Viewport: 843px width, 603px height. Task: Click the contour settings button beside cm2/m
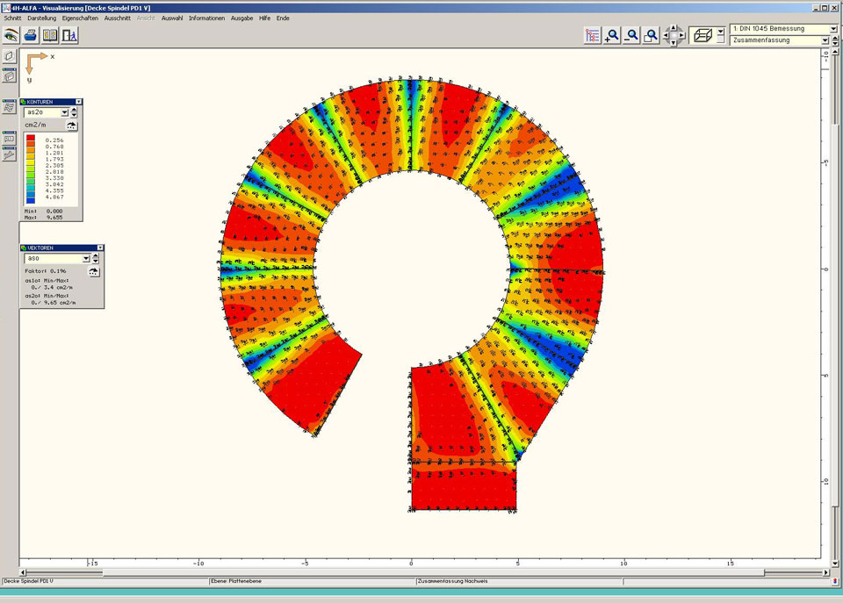pyautogui.click(x=72, y=125)
